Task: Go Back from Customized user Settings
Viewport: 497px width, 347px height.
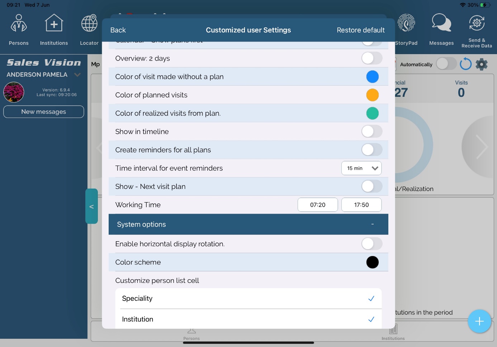Action: click(118, 30)
